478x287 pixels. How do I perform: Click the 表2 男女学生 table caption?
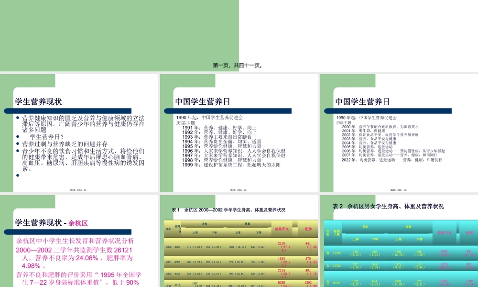pos(389,207)
